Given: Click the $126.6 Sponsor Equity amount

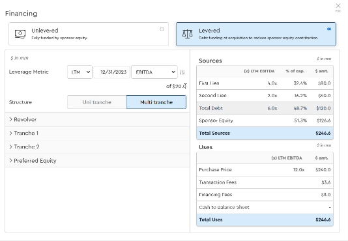Looking at the screenshot, I should 323,120.
